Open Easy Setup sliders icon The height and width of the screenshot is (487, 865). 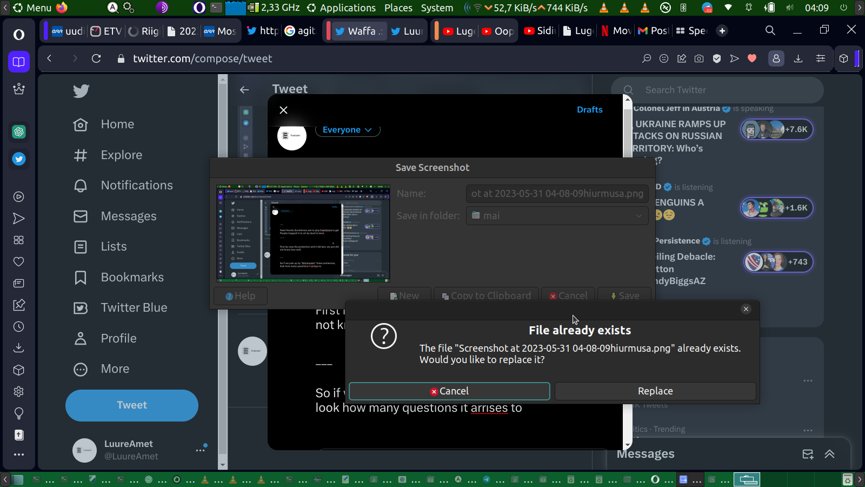[x=821, y=58]
